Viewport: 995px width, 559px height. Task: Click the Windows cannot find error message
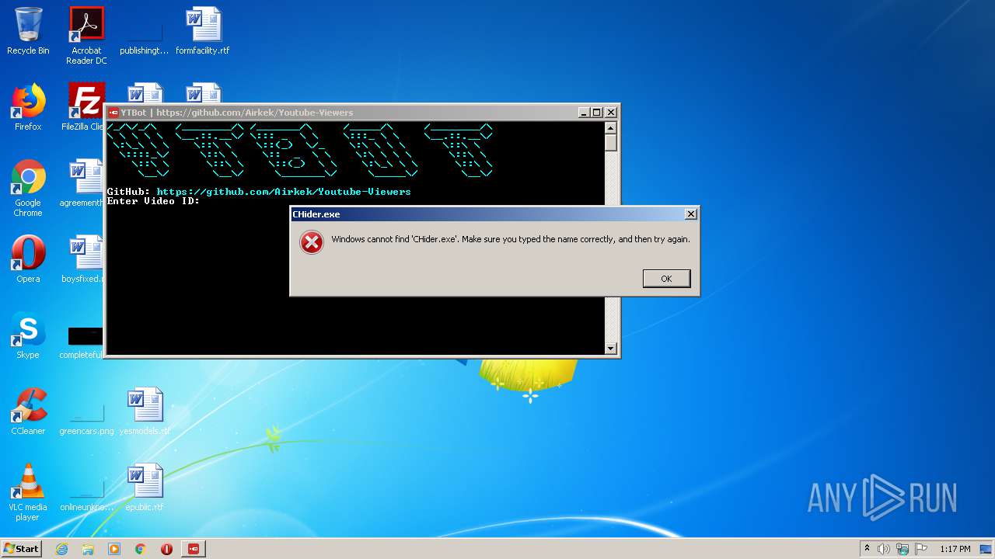[511, 239]
